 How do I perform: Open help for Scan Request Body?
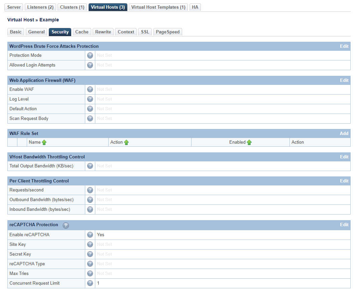90,119
